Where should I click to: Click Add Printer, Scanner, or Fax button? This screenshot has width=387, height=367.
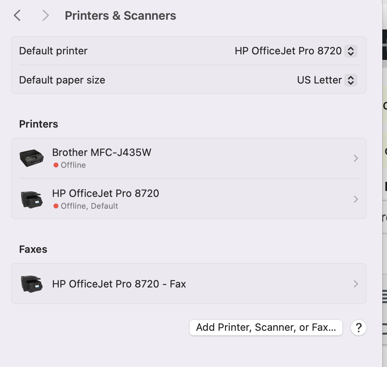(x=266, y=328)
